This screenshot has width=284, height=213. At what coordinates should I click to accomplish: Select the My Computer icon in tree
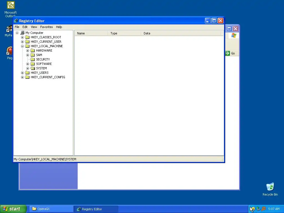(22, 33)
